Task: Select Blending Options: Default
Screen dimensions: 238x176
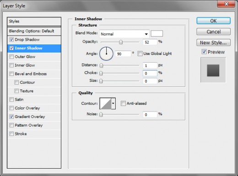Action: 34,31
